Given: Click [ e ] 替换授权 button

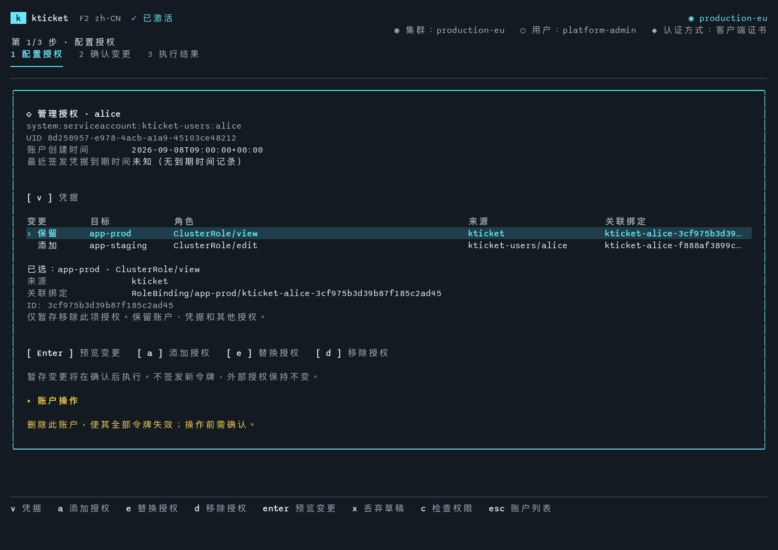Looking at the screenshot, I should point(263,353).
